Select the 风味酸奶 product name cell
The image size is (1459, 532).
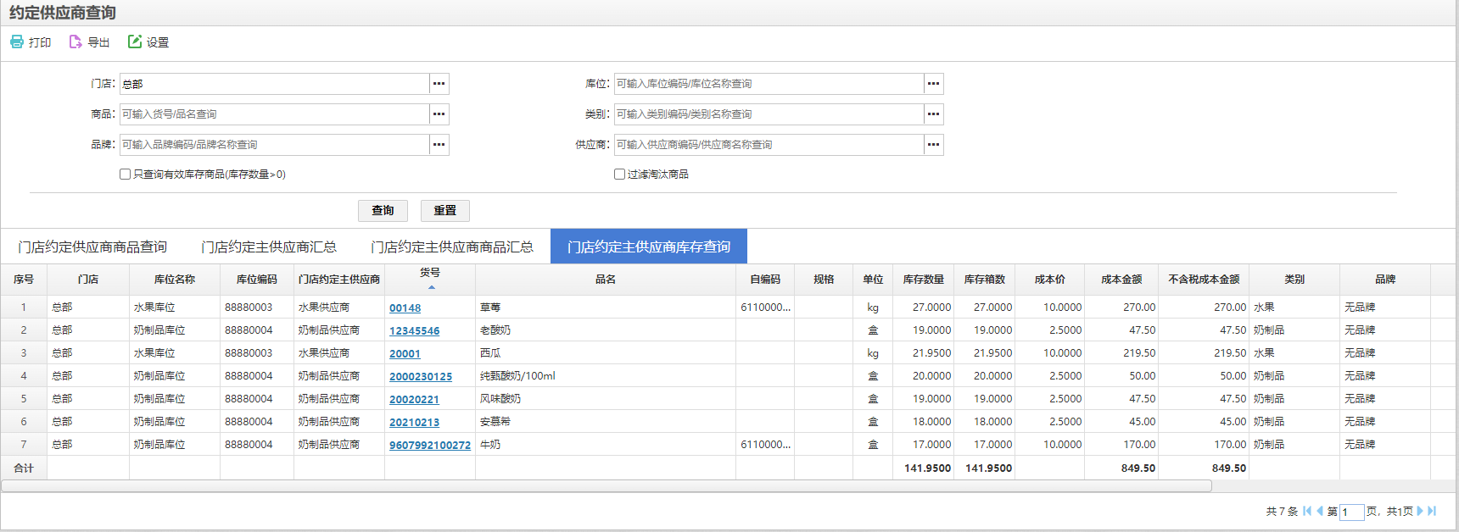(605, 399)
